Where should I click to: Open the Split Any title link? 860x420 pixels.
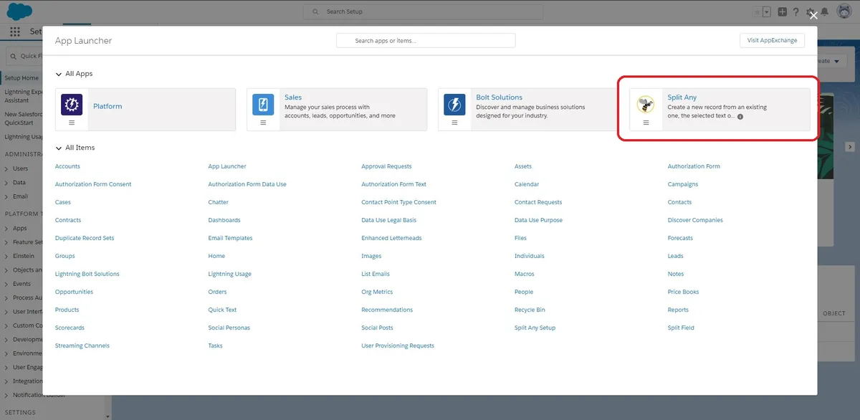point(682,97)
